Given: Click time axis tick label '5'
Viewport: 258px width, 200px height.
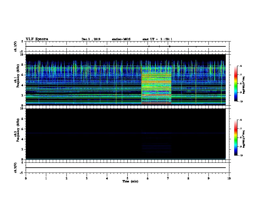Looking at the screenshot, I should coord(127,178).
